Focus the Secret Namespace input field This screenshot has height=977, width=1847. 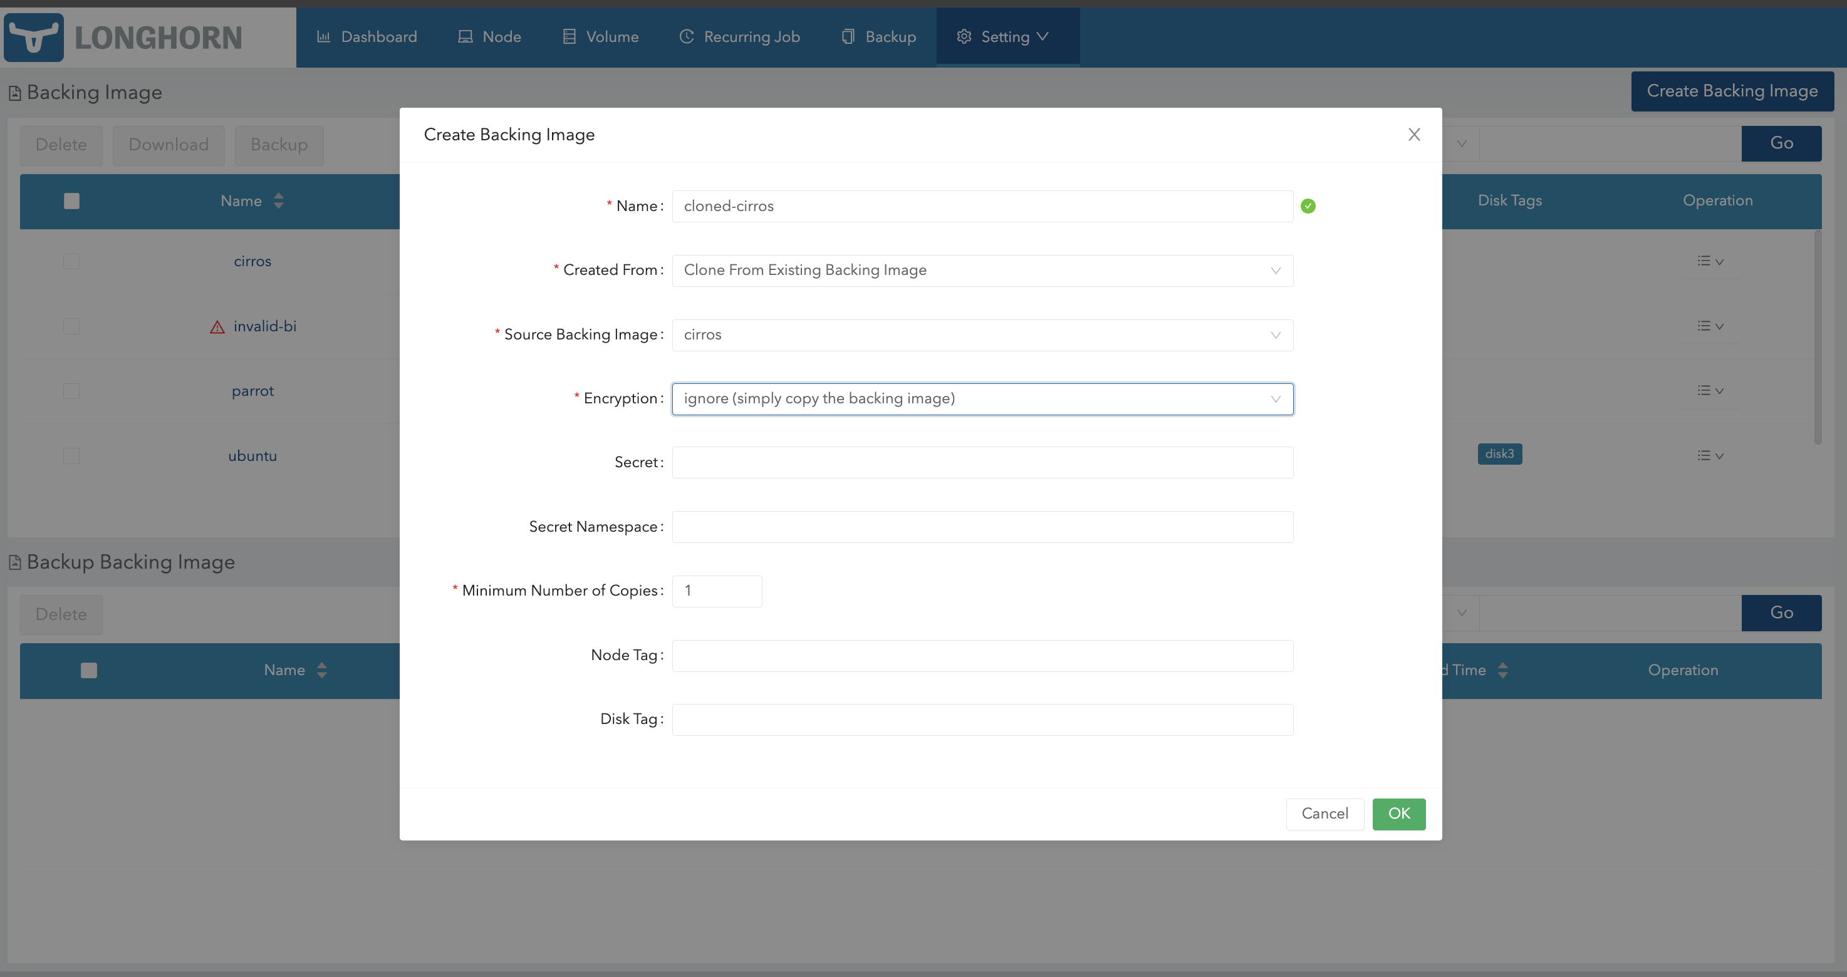click(982, 527)
